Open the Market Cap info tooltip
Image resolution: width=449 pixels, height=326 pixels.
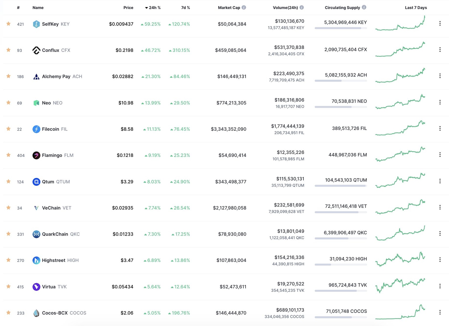point(244,7)
